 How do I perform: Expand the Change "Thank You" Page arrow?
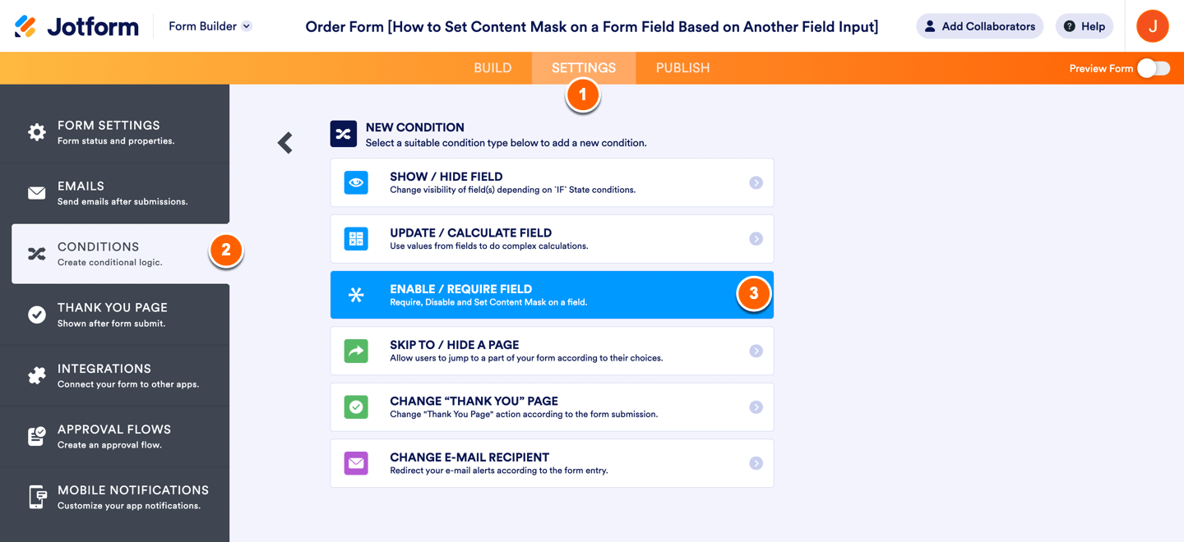point(756,407)
